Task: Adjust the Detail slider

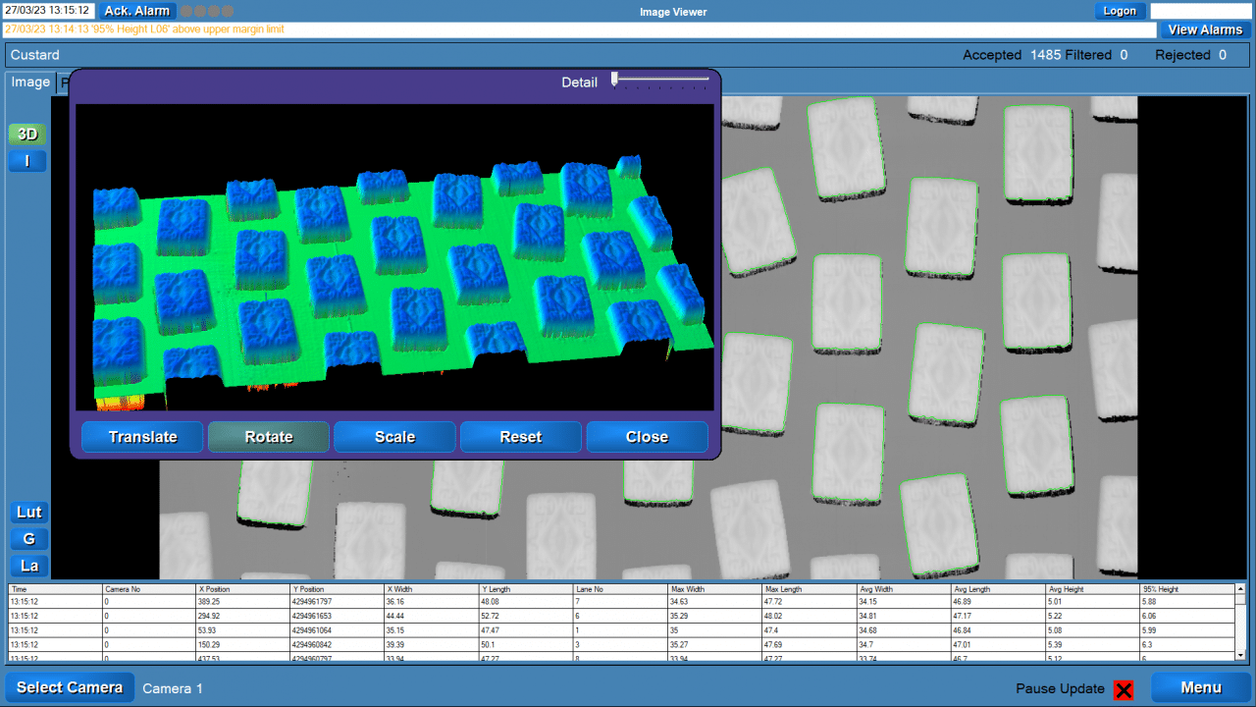Action: click(615, 78)
